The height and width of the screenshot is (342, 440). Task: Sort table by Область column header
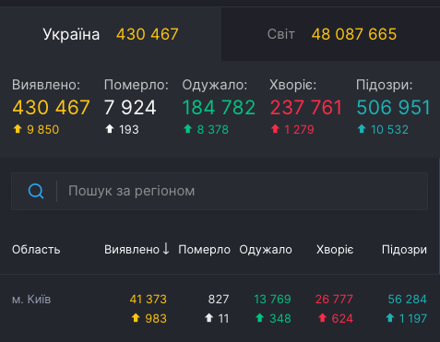click(x=36, y=250)
